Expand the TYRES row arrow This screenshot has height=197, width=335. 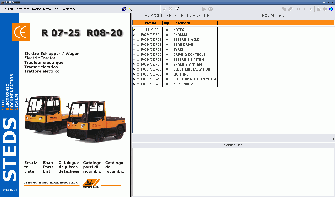point(134,50)
